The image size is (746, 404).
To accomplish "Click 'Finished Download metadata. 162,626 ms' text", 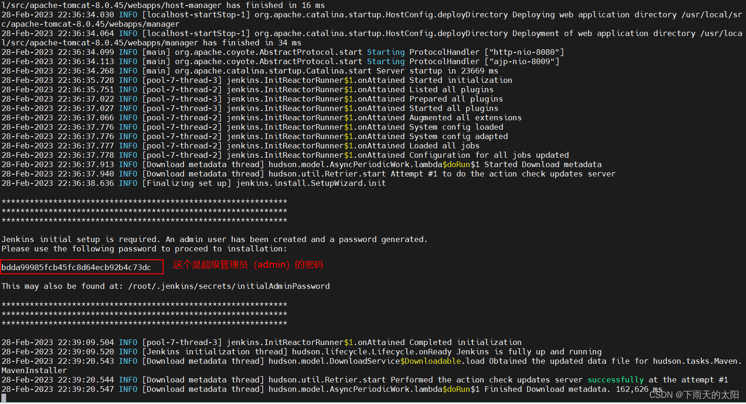I will 573,389.
